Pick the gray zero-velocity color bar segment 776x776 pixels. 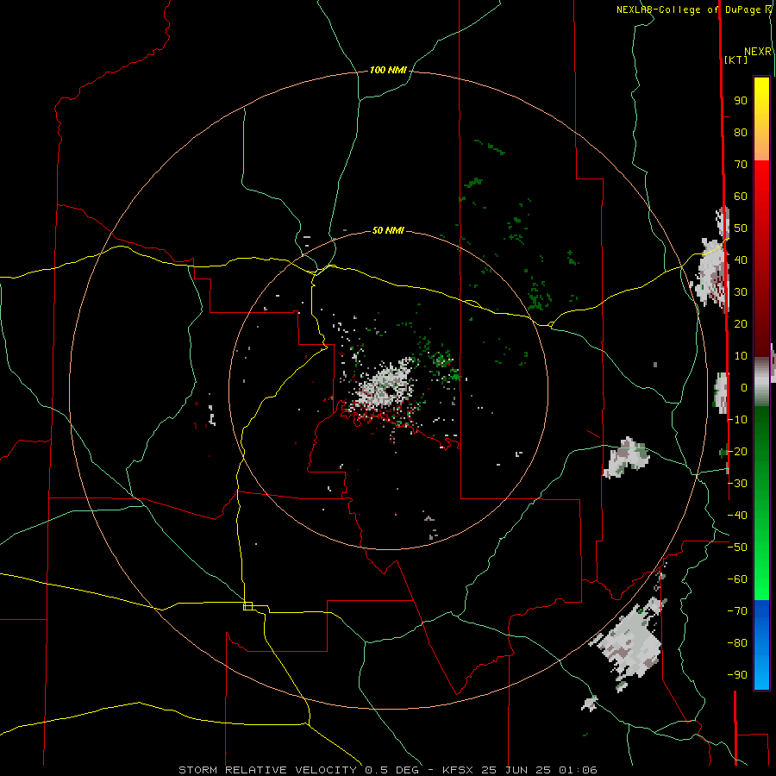(761, 382)
